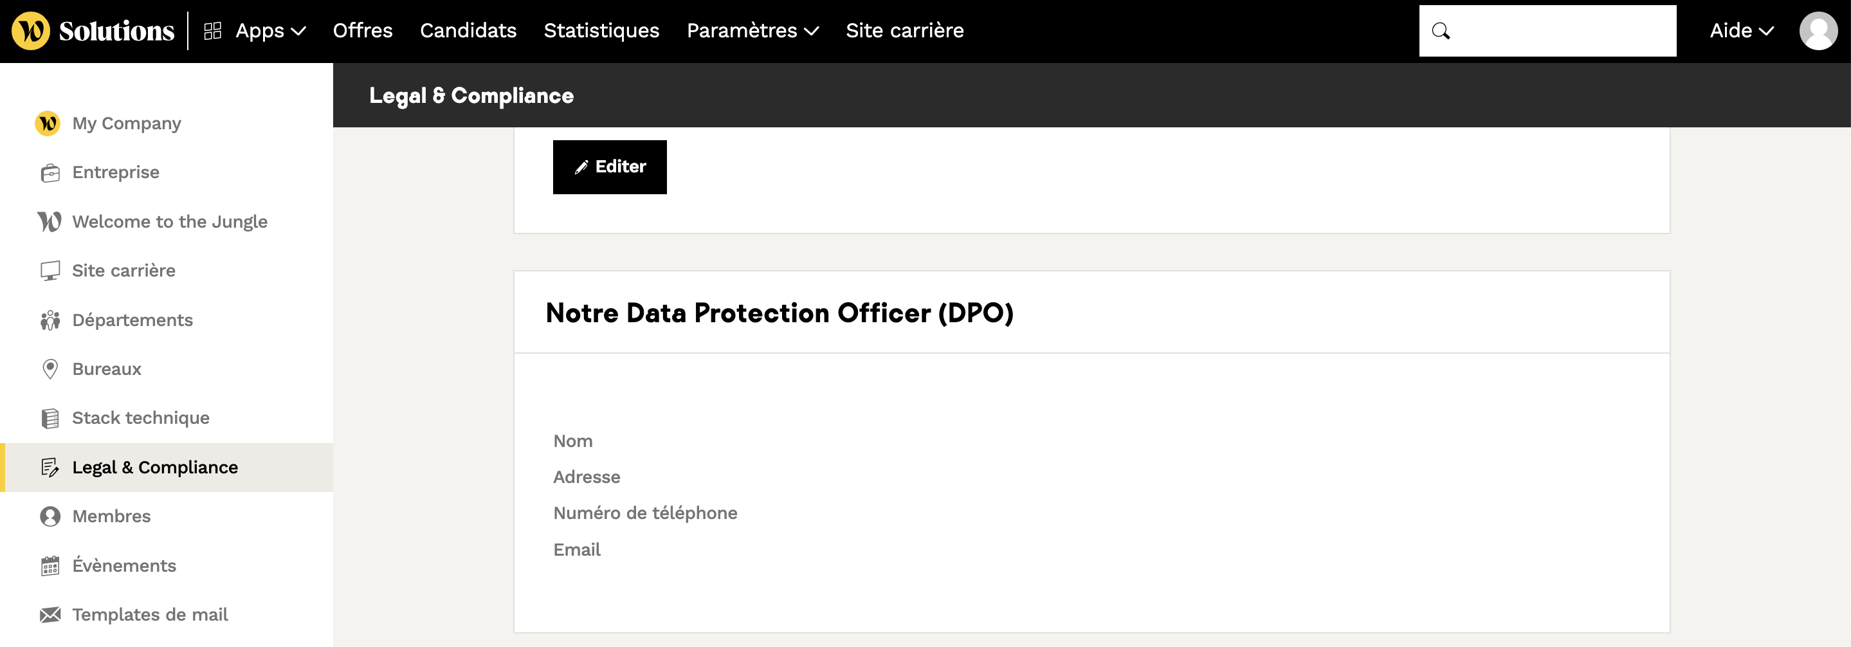Click the Entreprise briefcase icon
Screen dimensions: 1851x647
50,172
